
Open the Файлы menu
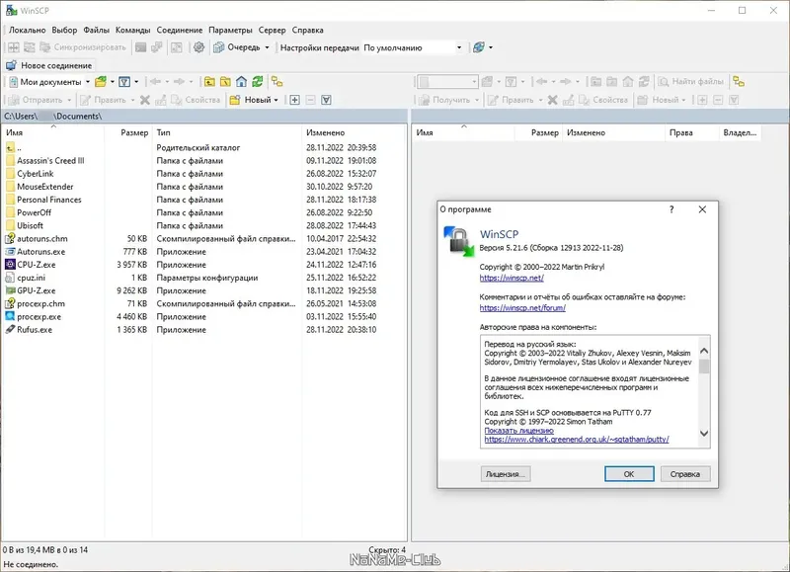pyautogui.click(x=96, y=31)
